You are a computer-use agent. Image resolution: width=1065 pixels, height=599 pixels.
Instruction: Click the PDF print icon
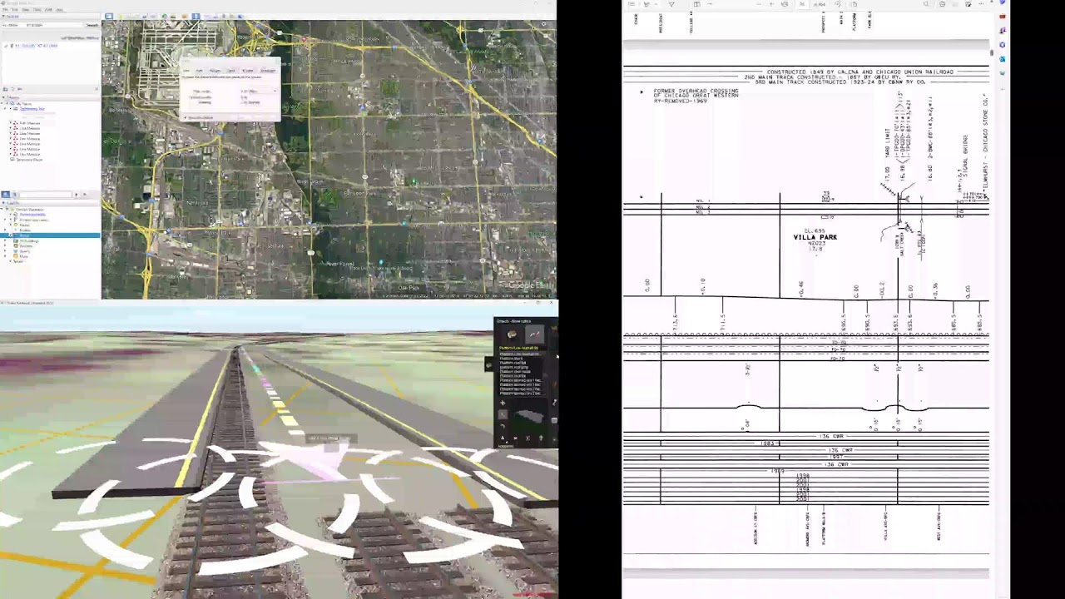(x=942, y=4)
